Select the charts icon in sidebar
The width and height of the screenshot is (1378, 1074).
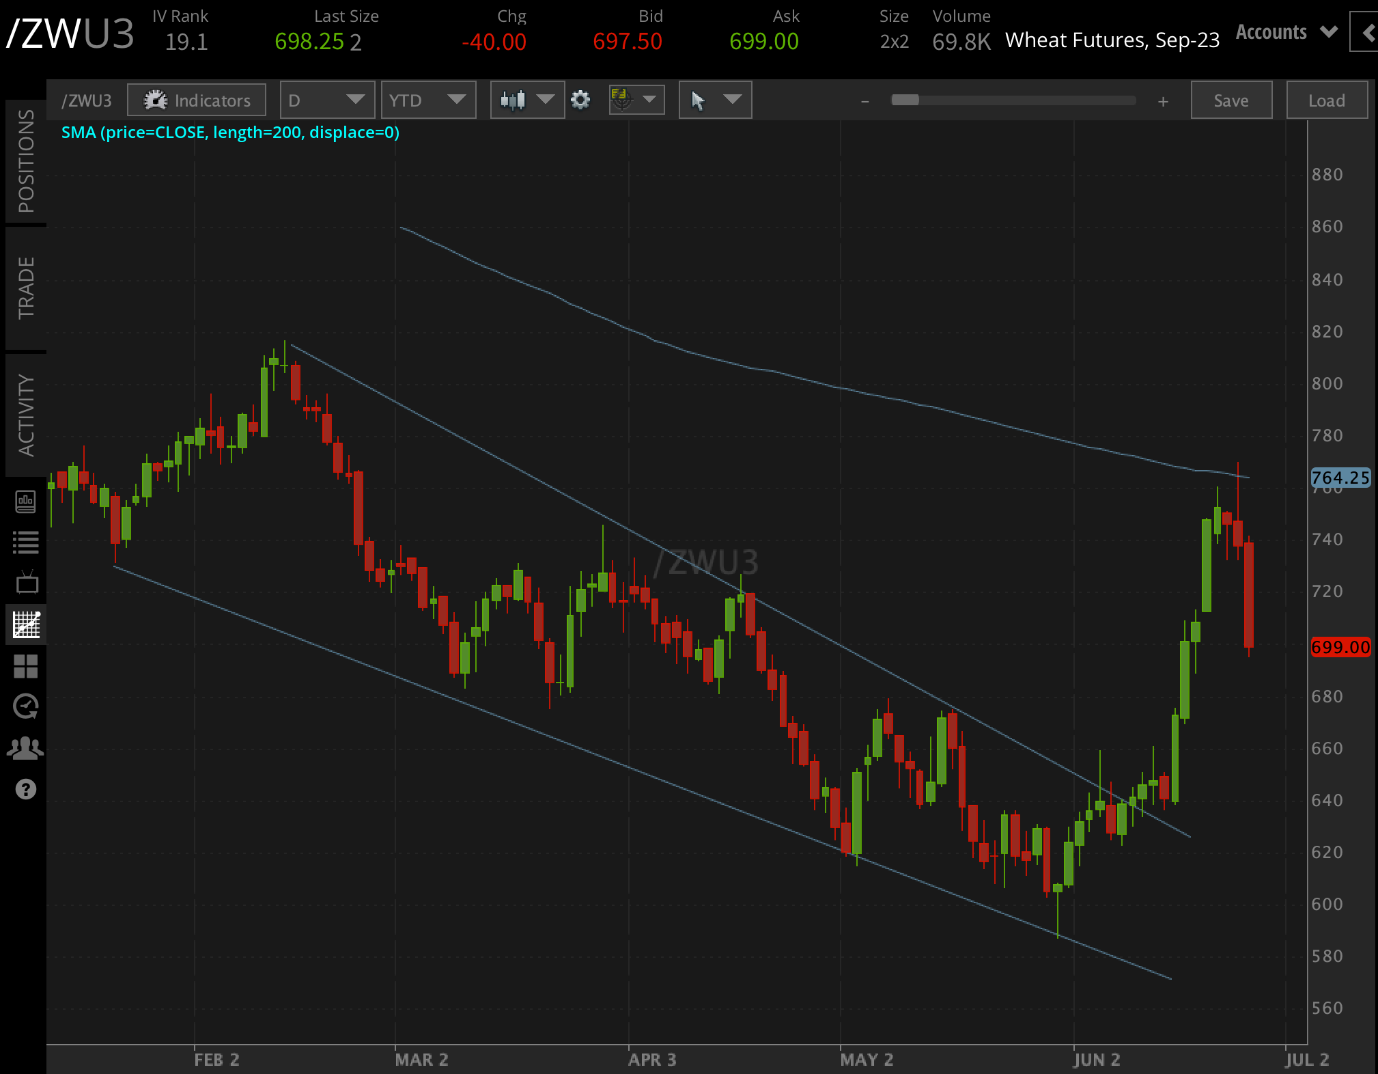[26, 624]
